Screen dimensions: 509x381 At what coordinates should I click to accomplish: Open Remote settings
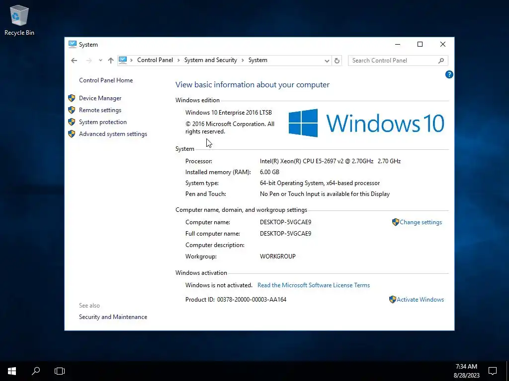(100, 110)
